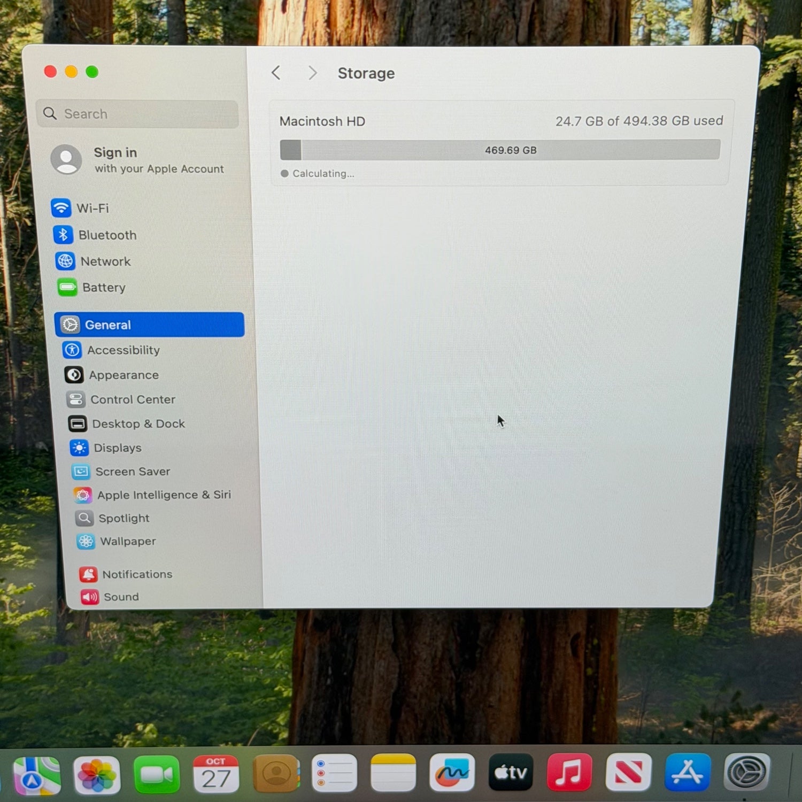Choose Wallpaper in settings sidebar
Image resolution: width=802 pixels, height=802 pixels.
click(127, 542)
